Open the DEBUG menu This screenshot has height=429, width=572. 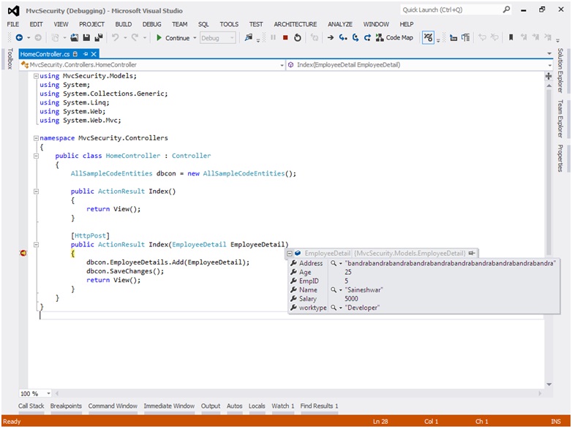[151, 24]
